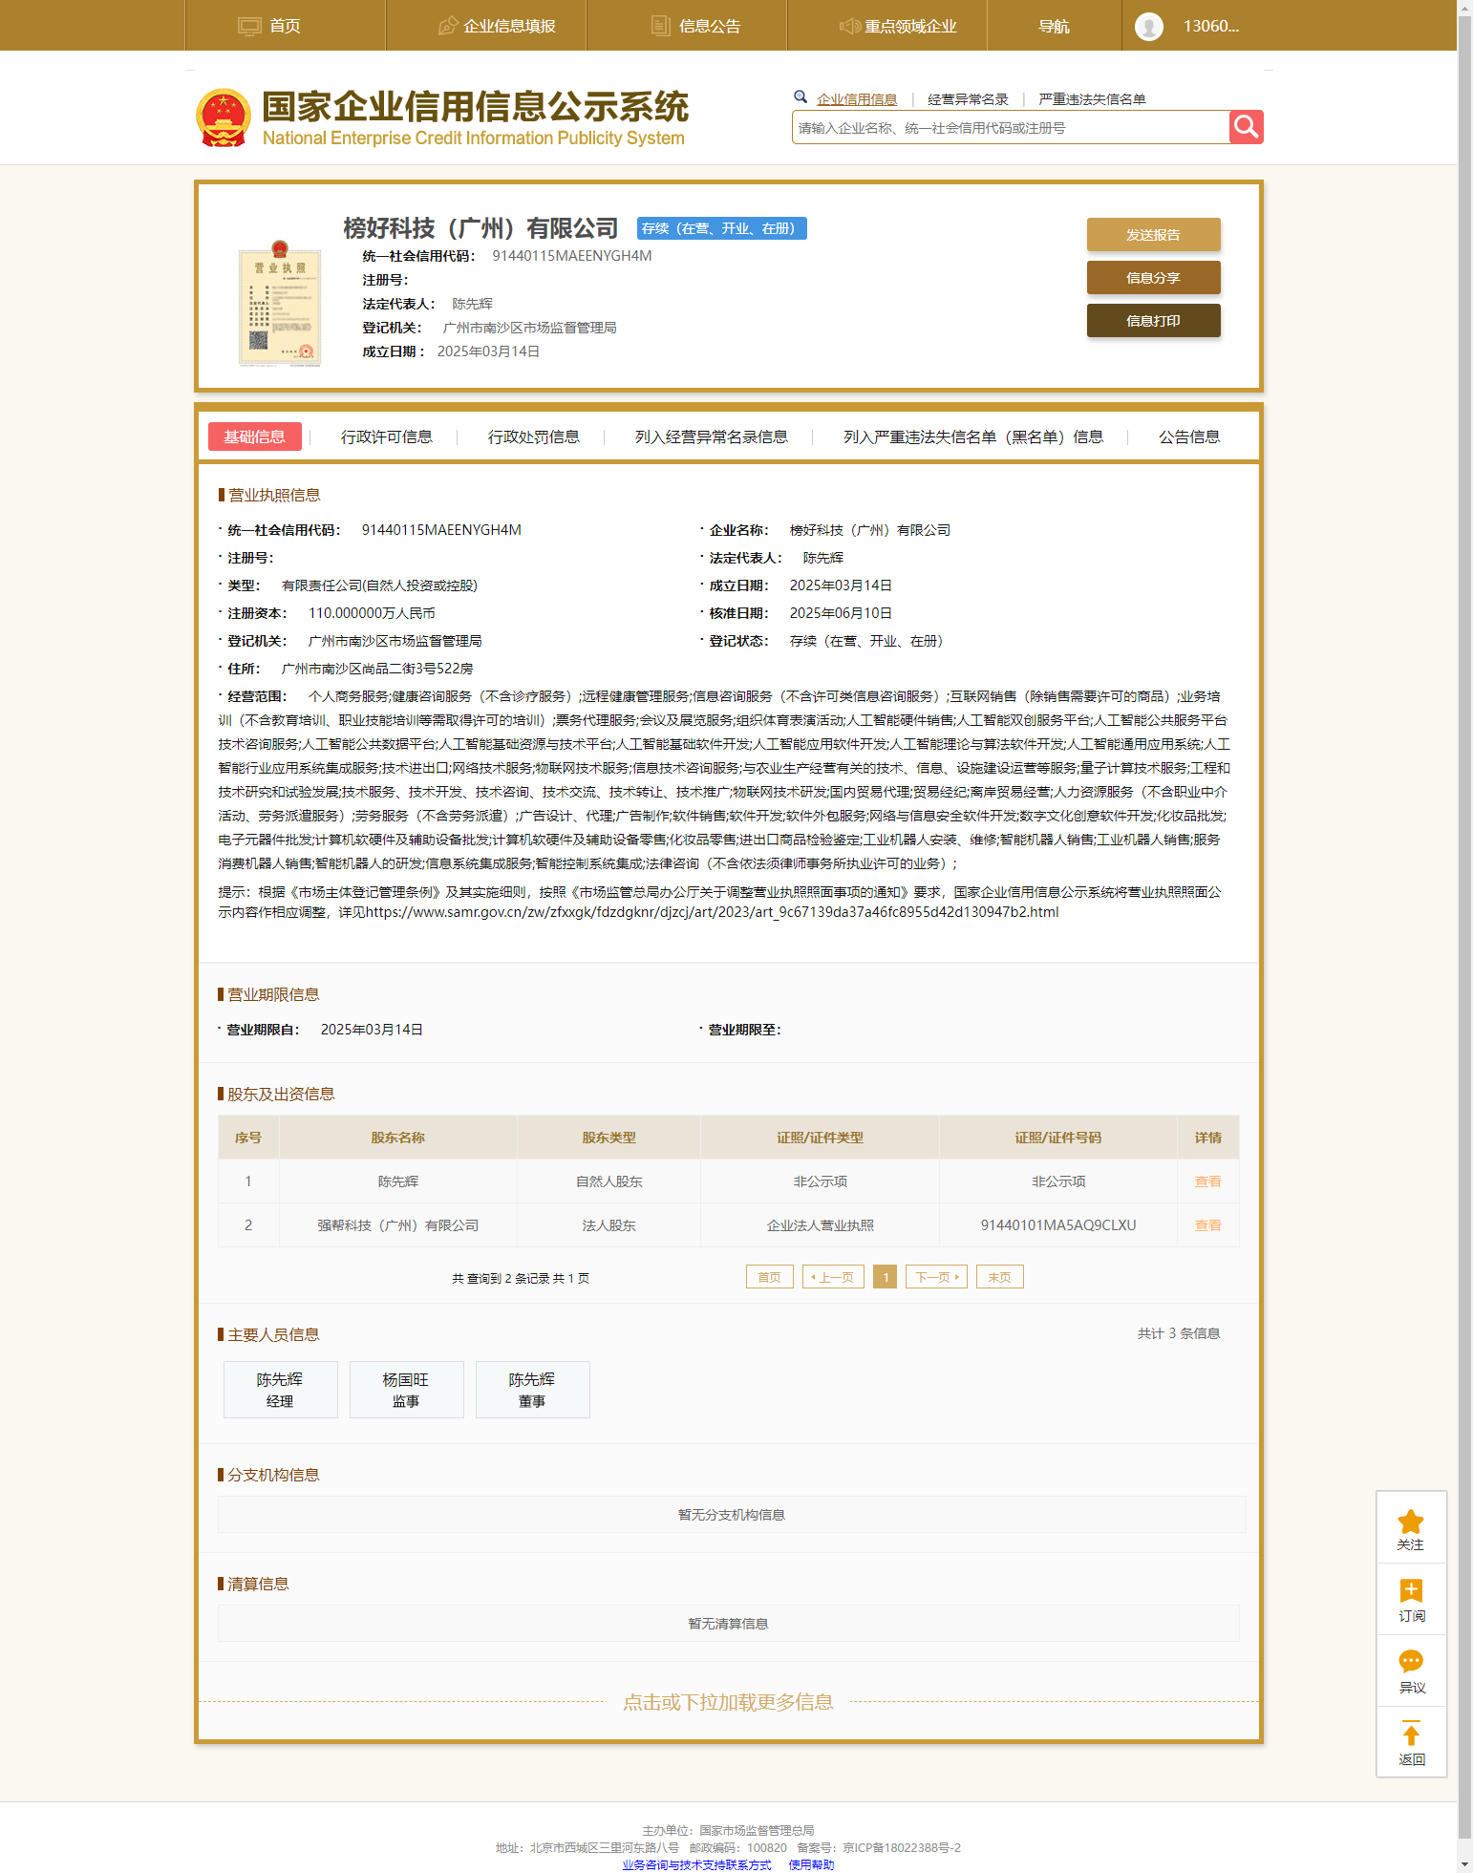Click the national emblem site logo
Image resolution: width=1473 pixels, height=1873 pixels.
click(224, 118)
